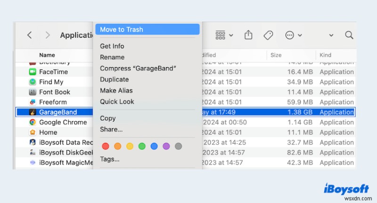Open the More actions ellipsis icon
The width and height of the screenshot is (377, 203).
(289, 35)
